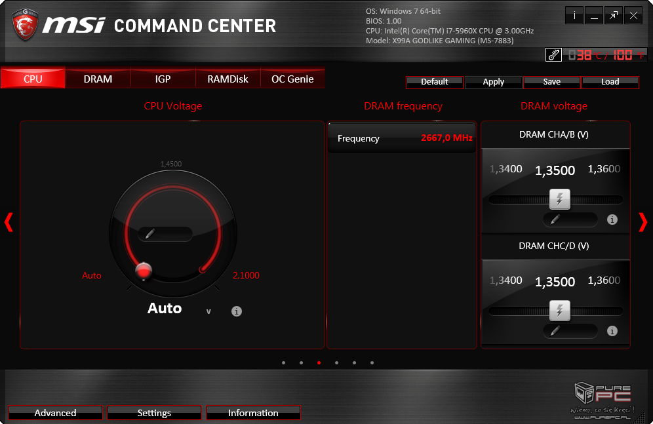Click the Default button
The width and height of the screenshot is (653, 424).
point(435,82)
